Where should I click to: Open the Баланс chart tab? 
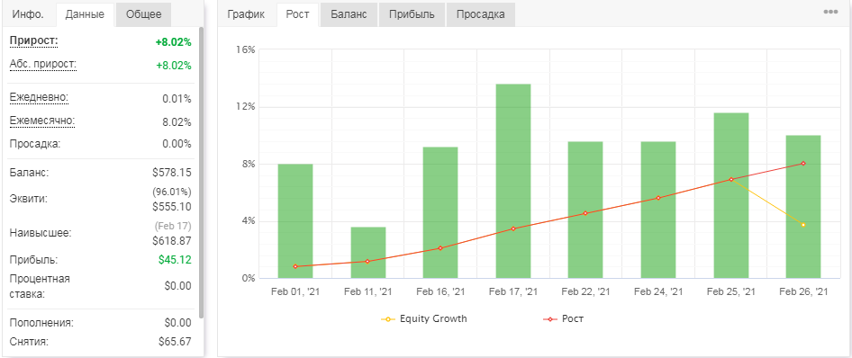pyautogui.click(x=349, y=14)
